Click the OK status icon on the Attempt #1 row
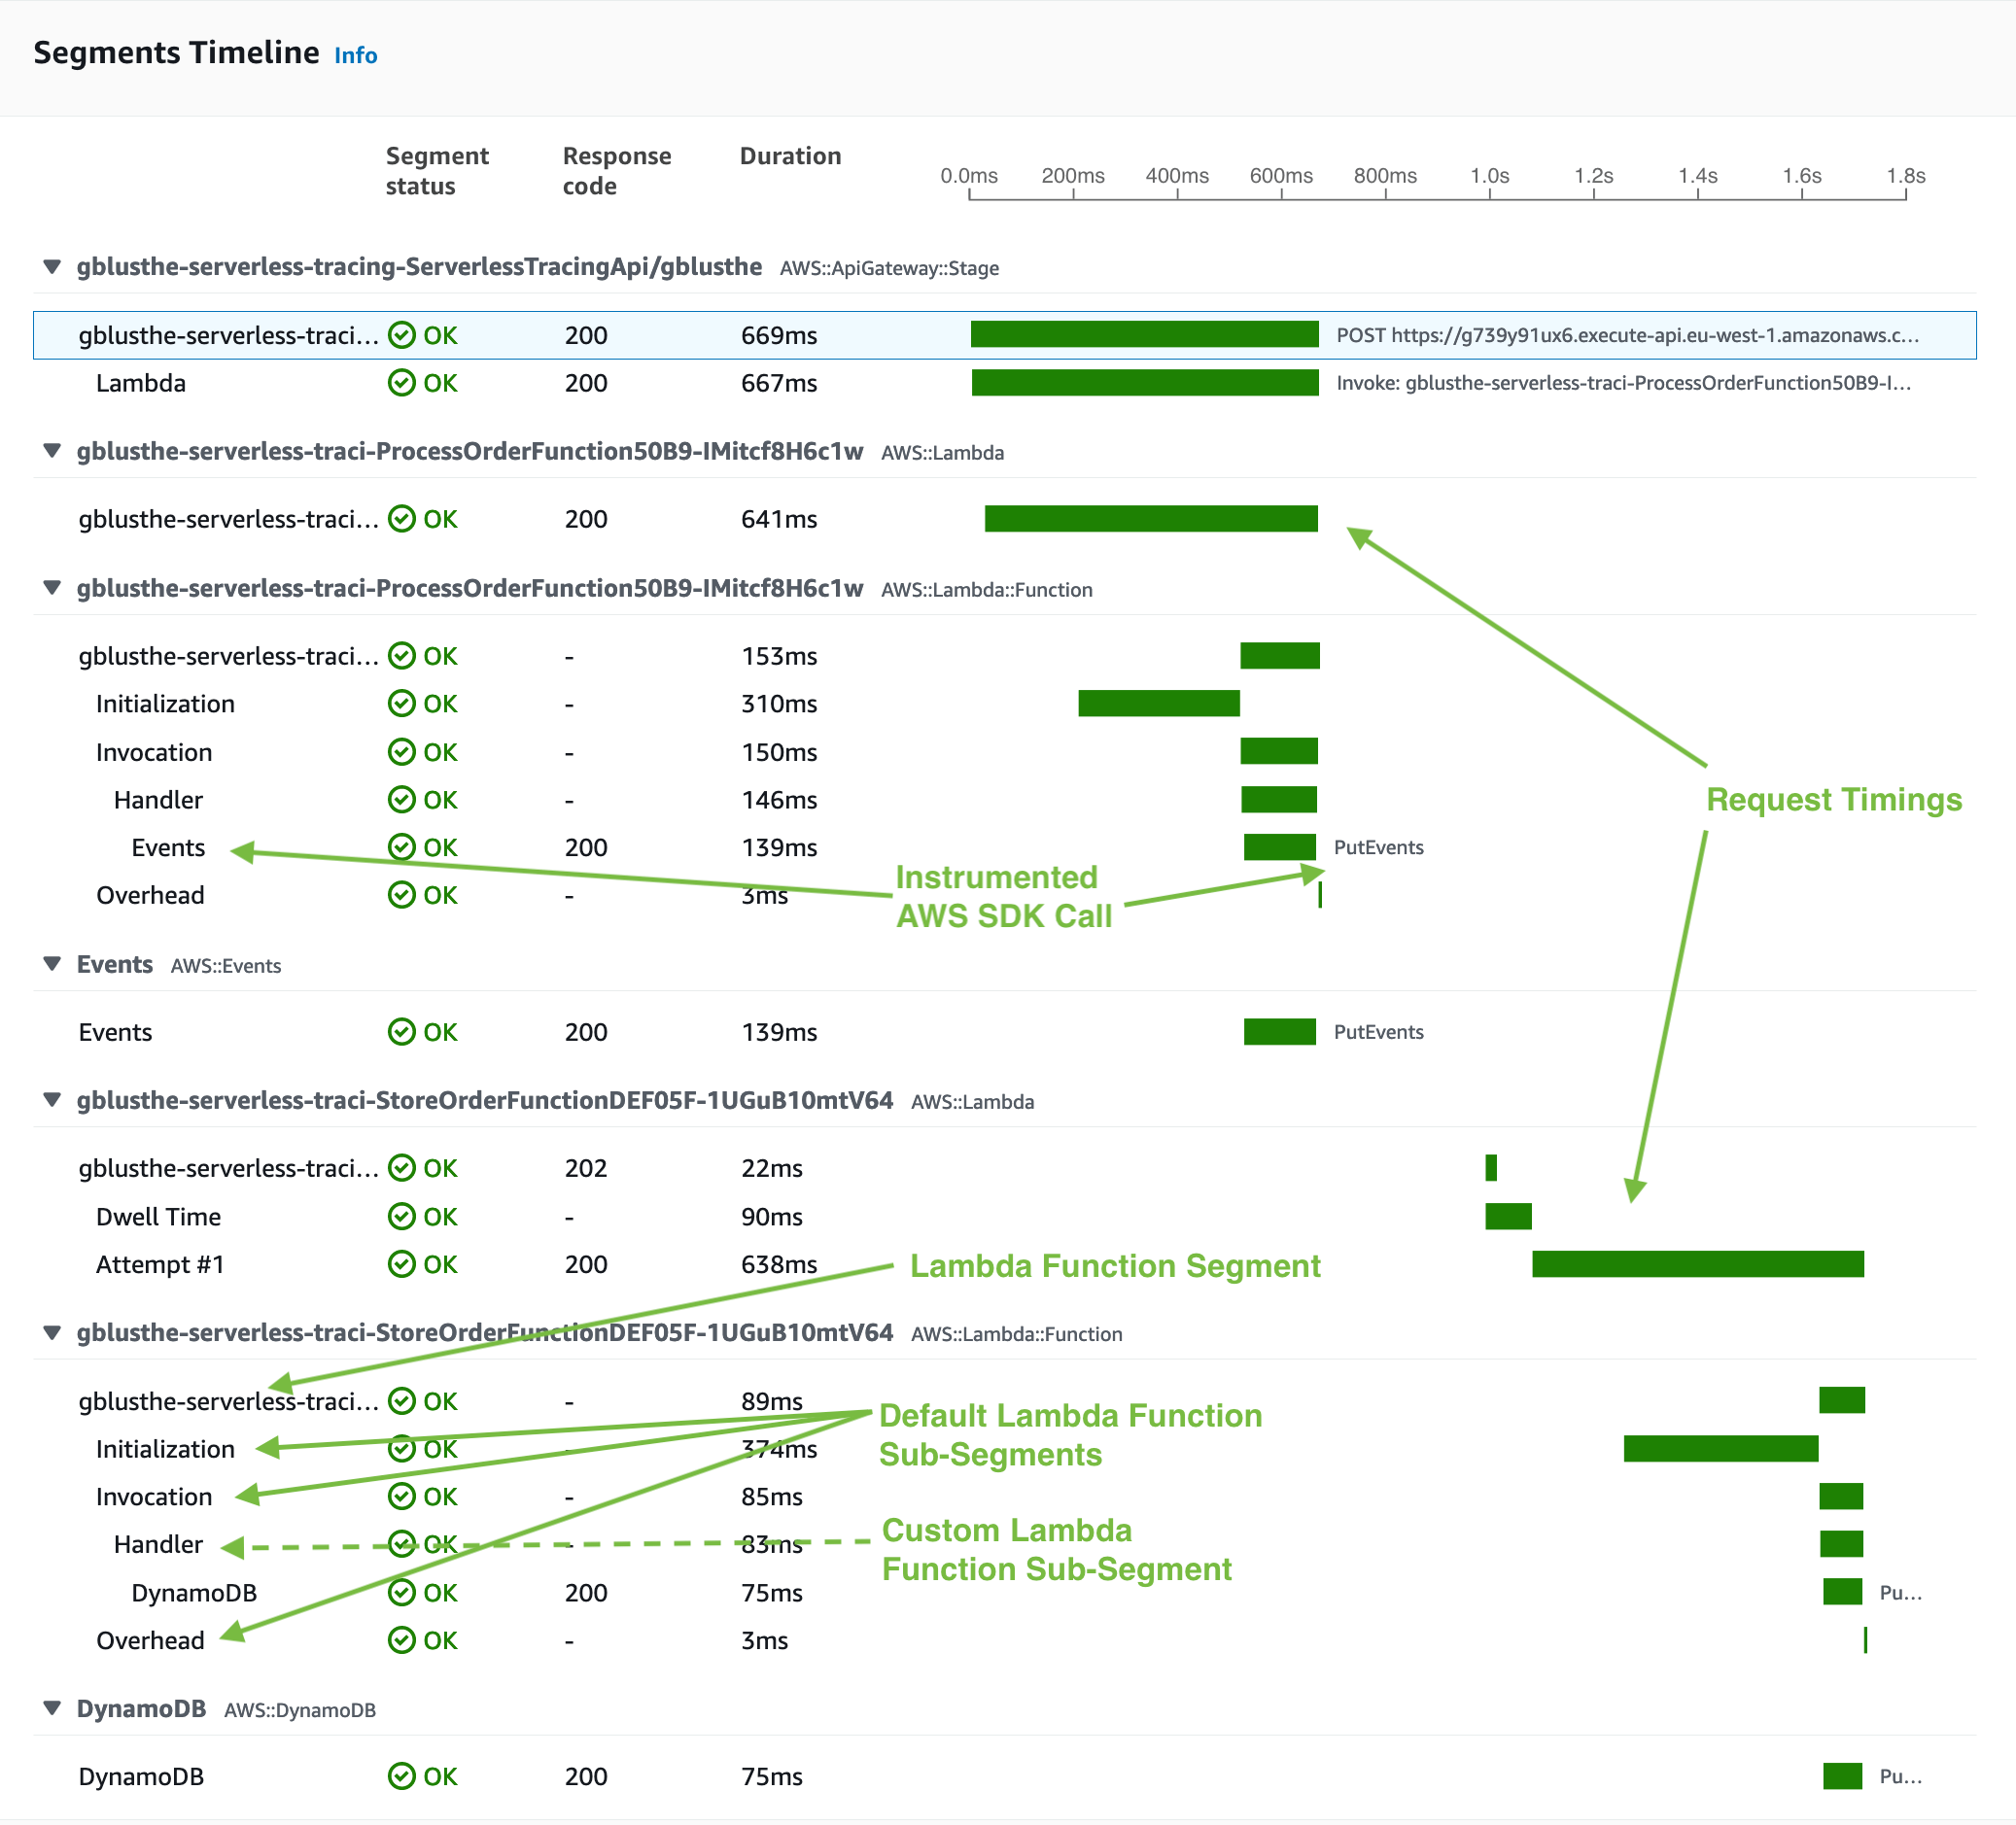This screenshot has height=1825, width=2016. point(403,1264)
